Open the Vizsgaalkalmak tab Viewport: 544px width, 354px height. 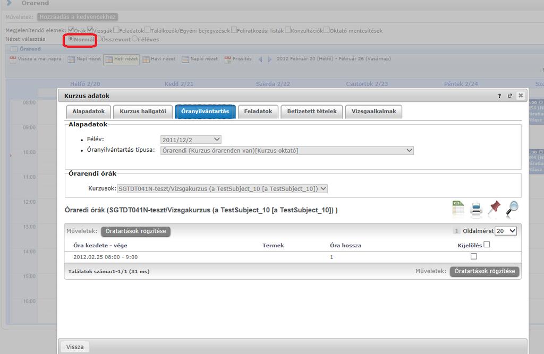click(373, 111)
